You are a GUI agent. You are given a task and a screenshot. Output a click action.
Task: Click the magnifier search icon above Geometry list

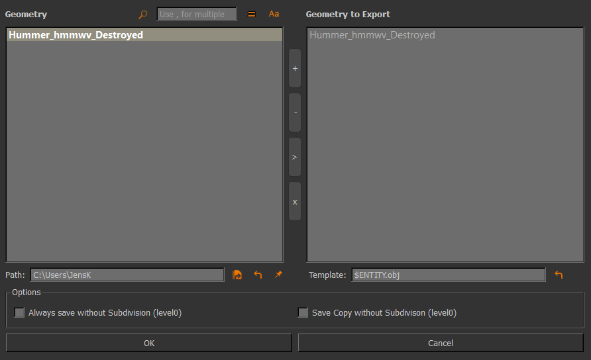tap(142, 14)
